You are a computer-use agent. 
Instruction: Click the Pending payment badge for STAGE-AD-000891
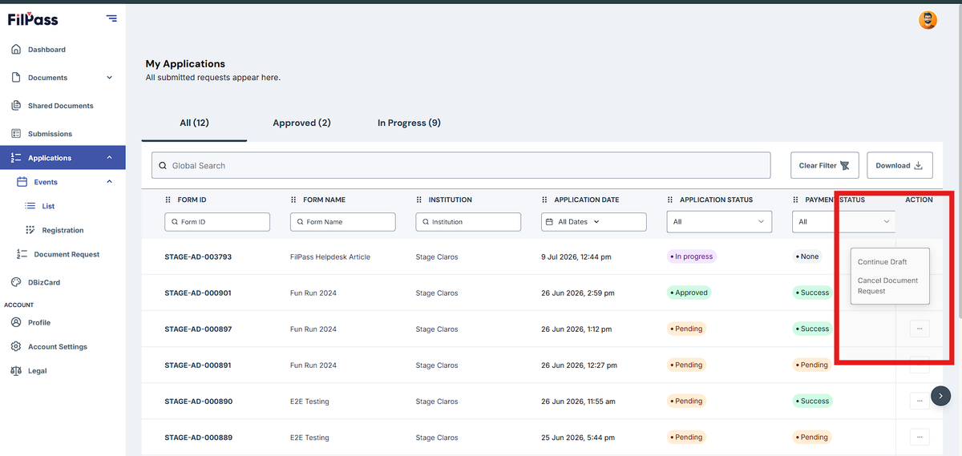click(811, 365)
